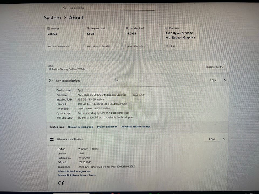259x194 pixels.
Task: Open Domain or workgroup link
Action: click(81, 127)
